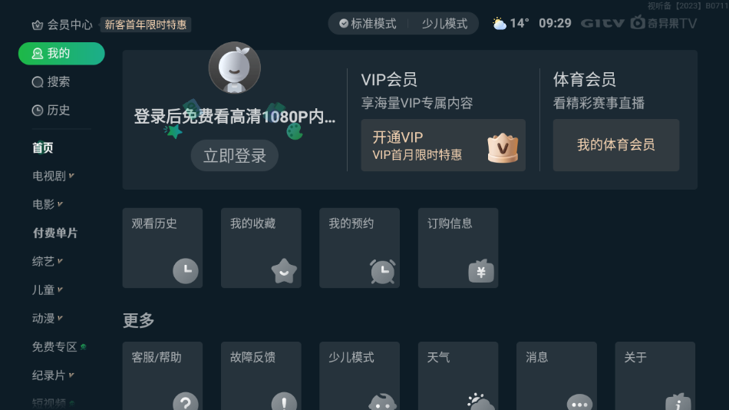This screenshot has height=410, width=729.
Task: Open the 观看历史 clock icon tile
Action: coord(162,247)
